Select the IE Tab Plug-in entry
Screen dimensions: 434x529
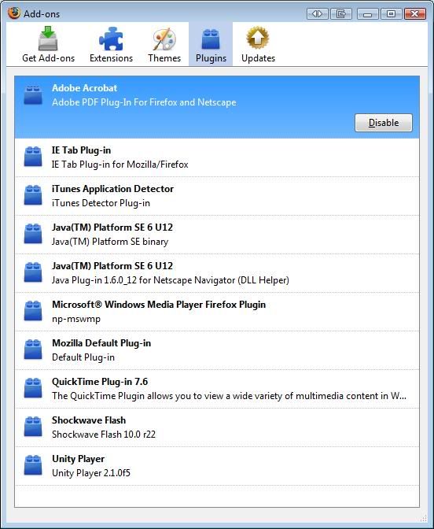(217, 157)
